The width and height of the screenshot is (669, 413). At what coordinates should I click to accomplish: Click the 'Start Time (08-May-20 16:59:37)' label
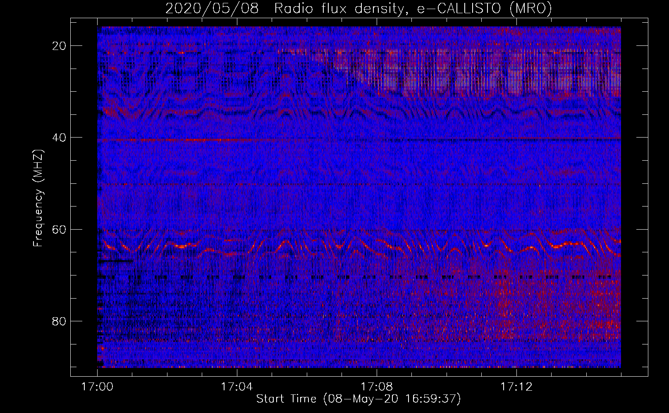click(358, 399)
